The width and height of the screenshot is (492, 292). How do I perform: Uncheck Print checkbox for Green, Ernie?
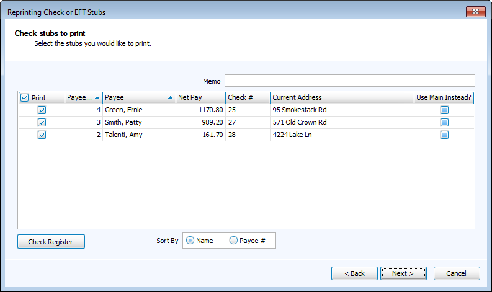click(x=42, y=110)
